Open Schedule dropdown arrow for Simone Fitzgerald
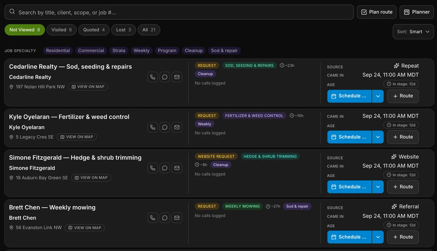The width and height of the screenshot is (437, 251). tap(378, 187)
